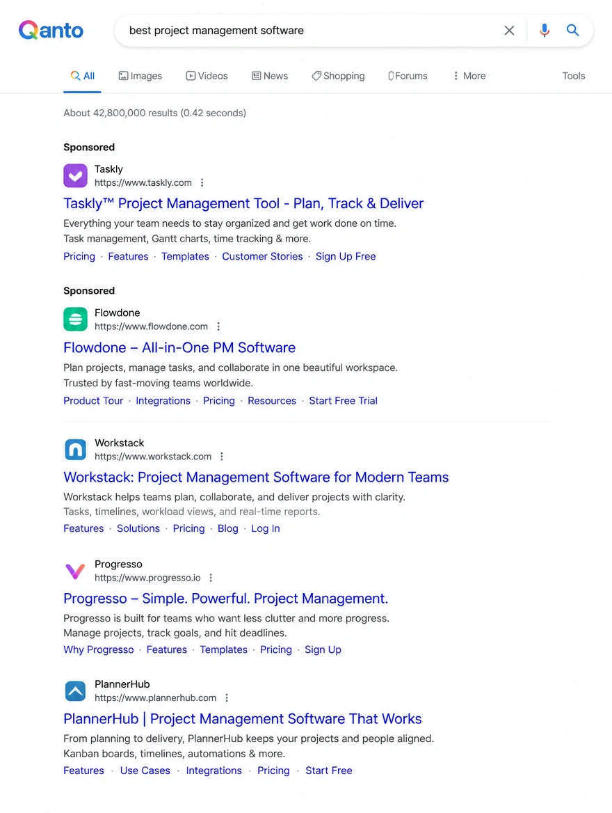Click the search box with the query
The width and height of the screenshot is (612, 813).
(x=353, y=31)
